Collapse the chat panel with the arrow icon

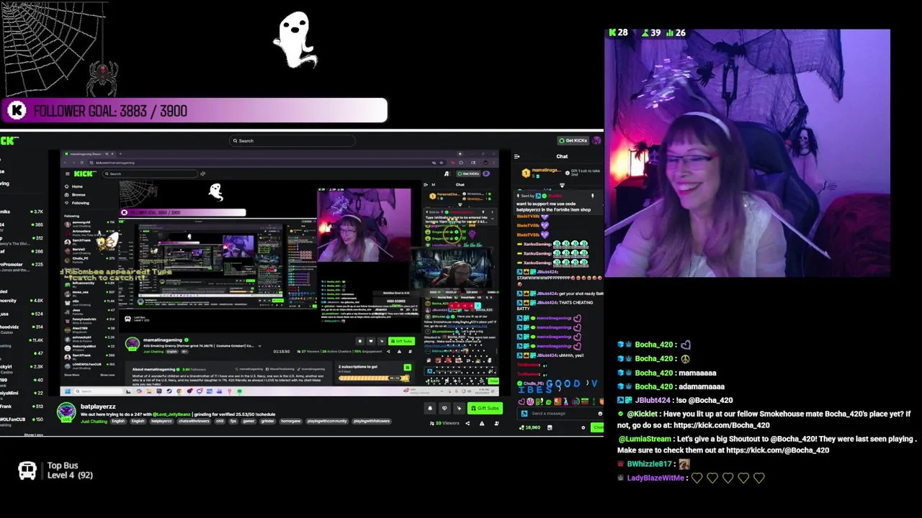pyautogui.click(x=516, y=156)
